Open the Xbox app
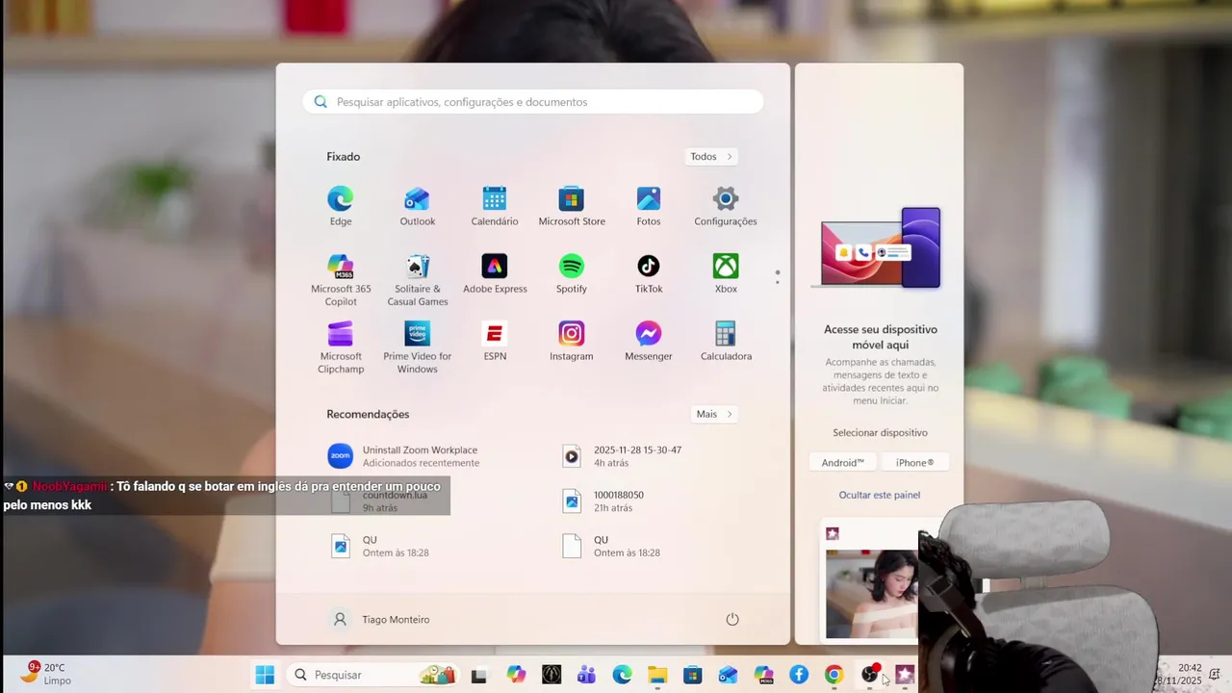The image size is (1232, 693). coord(726,273)
